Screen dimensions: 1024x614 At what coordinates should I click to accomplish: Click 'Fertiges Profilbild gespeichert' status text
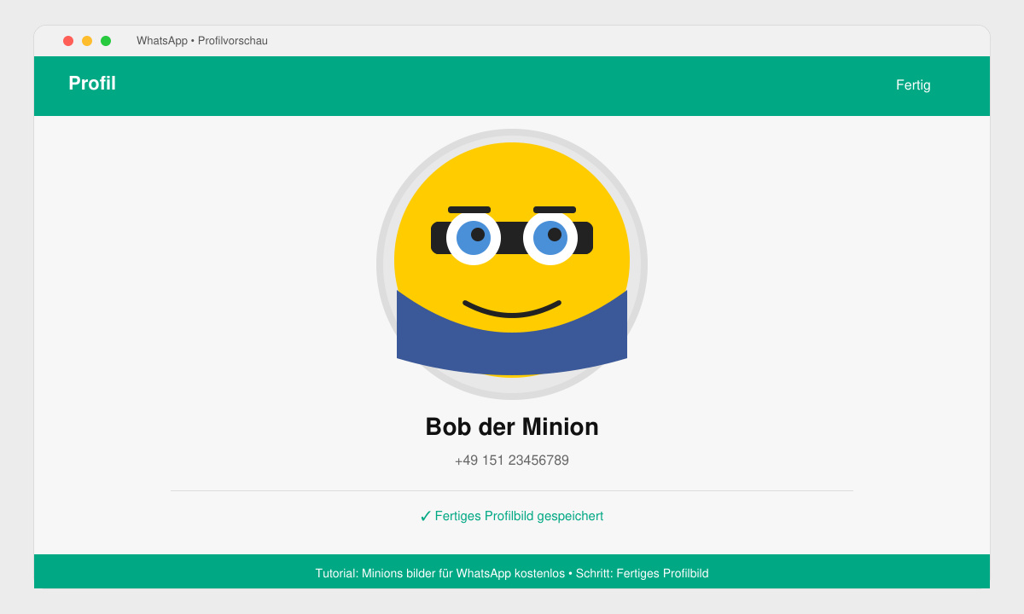[x=519, y=516]
